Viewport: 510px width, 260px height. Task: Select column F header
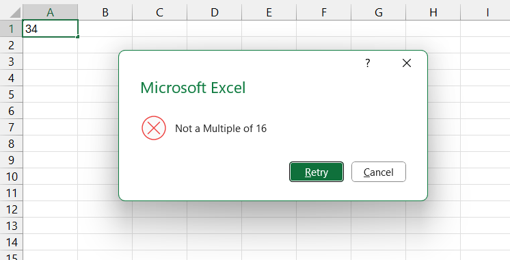click(323, 12)
